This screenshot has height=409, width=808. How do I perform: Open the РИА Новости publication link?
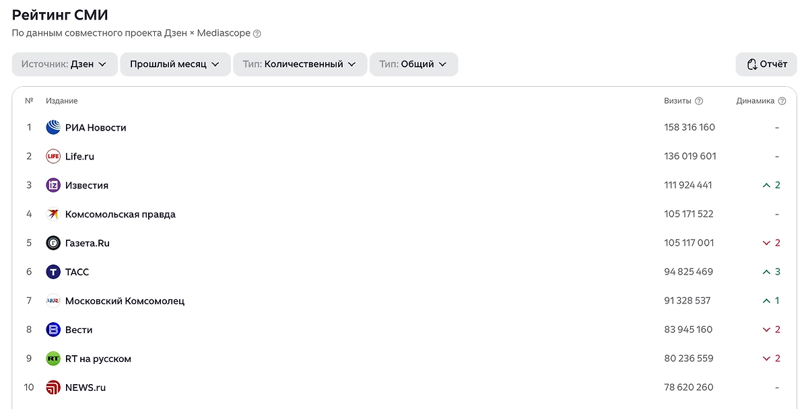coord(96,127)
